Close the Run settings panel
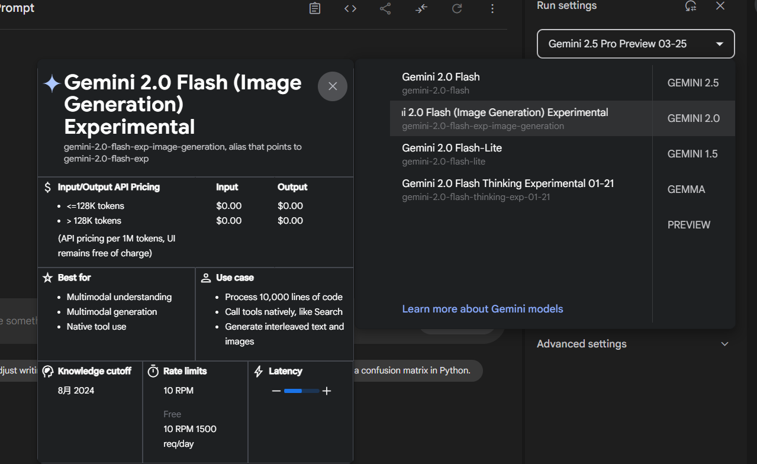 point(720,6)
